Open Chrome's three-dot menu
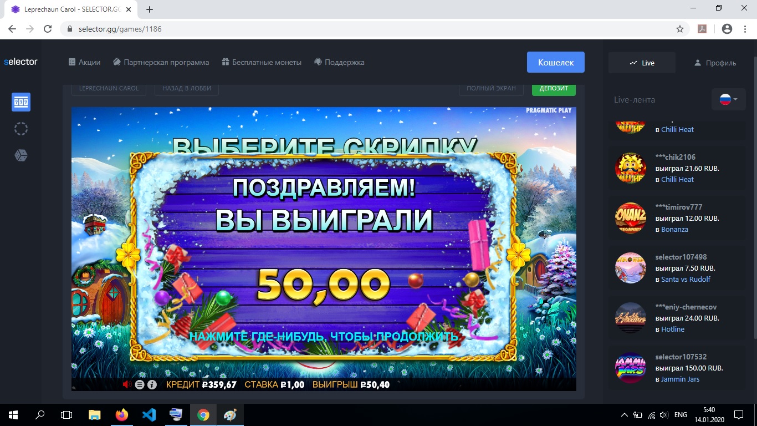Image resolution: width=757 pixels, height=426 pixels. coord(744,29)
